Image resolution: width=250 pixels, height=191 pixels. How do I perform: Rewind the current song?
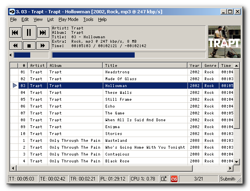pyautogui.click(x=15, y=46)
